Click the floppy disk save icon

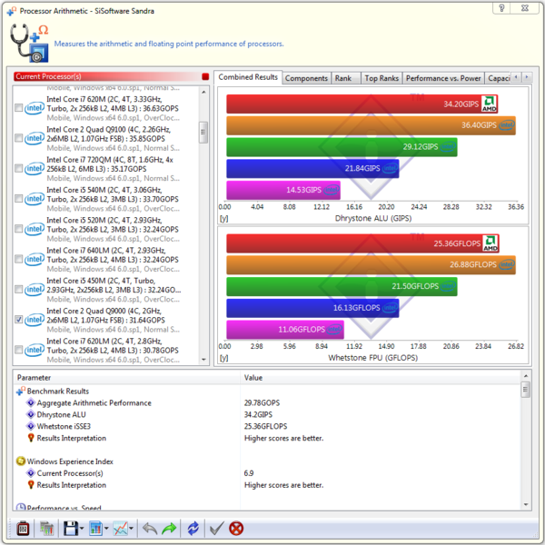point(71,529)
